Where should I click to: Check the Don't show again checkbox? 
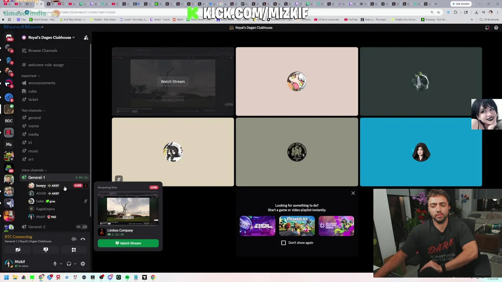284,243
